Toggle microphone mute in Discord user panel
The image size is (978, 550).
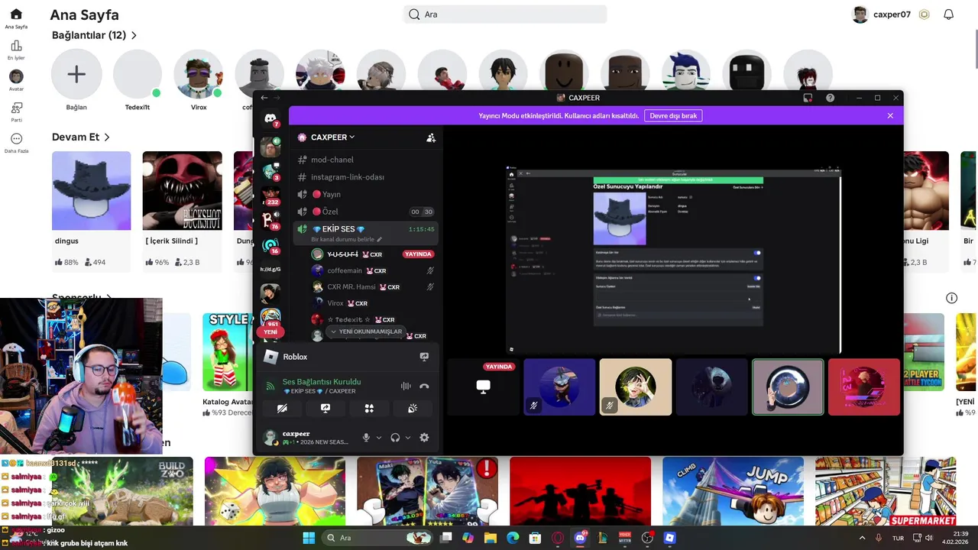tap(366, 438)
